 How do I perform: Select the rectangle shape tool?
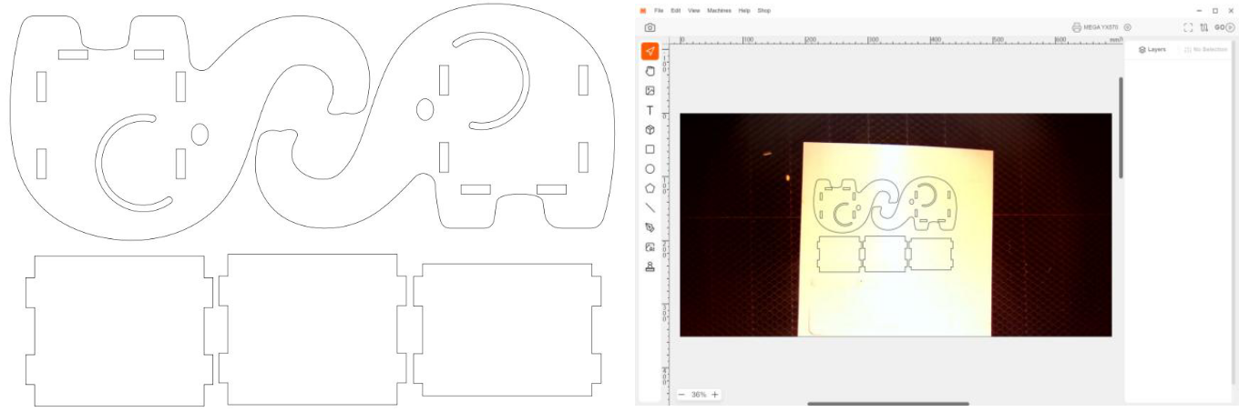[650, 149]
